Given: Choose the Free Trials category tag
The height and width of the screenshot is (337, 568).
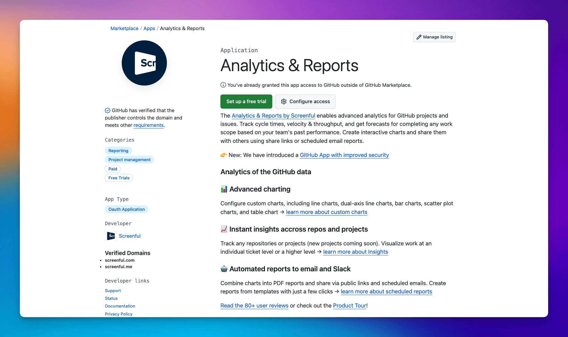Looking at the screenshot, I should (119, 178).
